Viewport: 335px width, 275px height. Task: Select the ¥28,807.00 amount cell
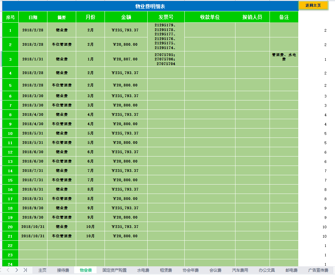pyautogui.click(x=126, y=59)
